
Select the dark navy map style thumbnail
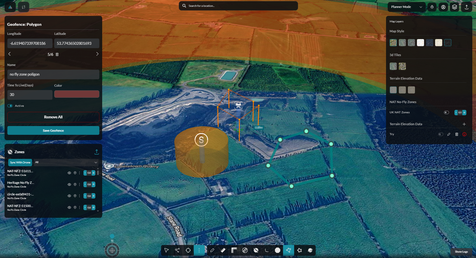click(429, 43)
